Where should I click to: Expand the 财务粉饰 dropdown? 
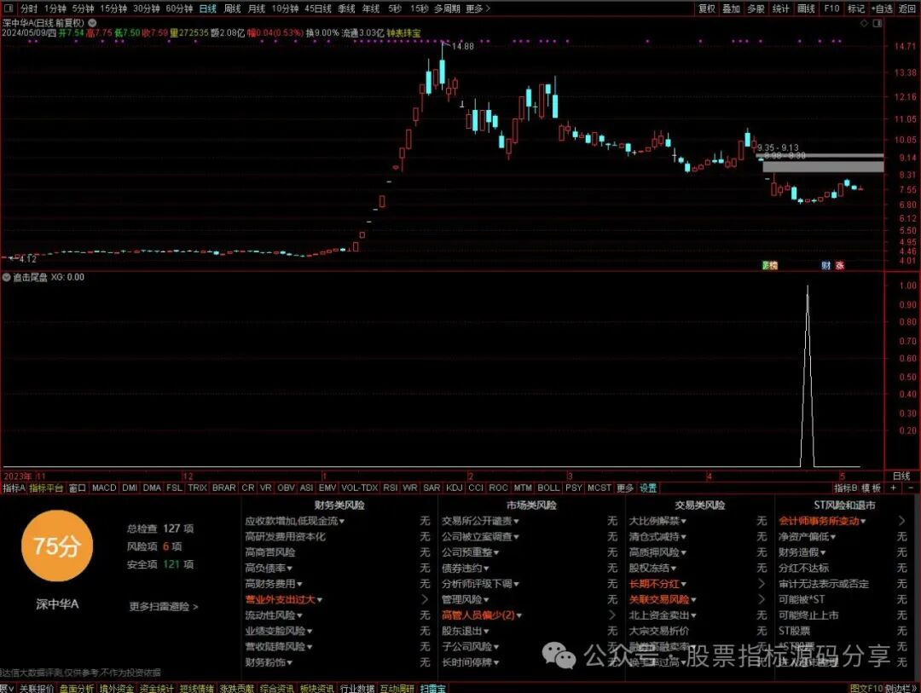click(x=290, y=662)
